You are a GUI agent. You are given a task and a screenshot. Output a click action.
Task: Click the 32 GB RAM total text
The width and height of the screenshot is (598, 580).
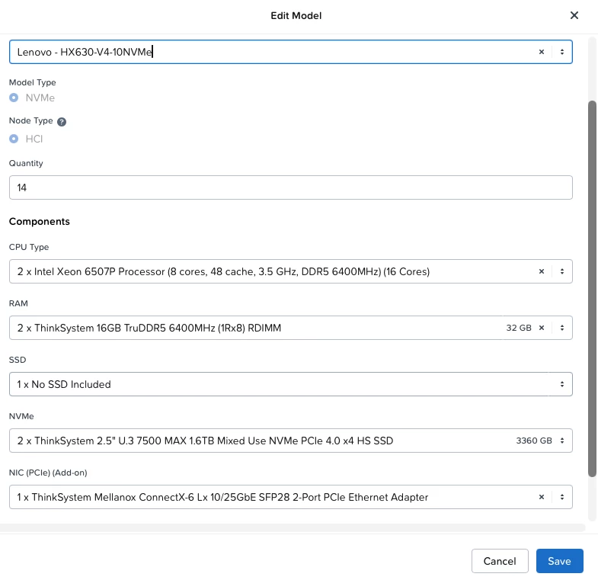click(x=519, y=328)
